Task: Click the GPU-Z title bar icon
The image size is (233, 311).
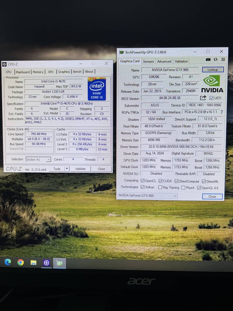Action: 122,52
